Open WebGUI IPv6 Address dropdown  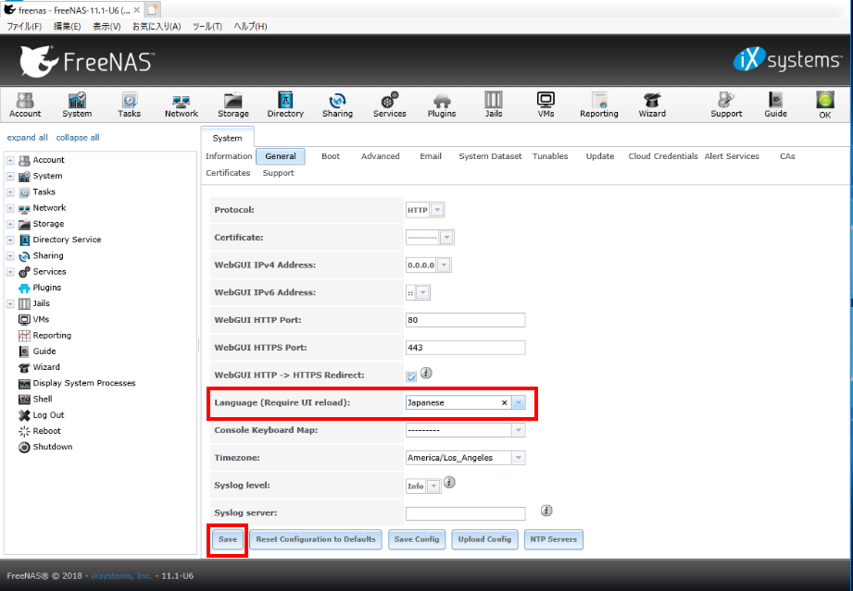click(x=423, y=293)
